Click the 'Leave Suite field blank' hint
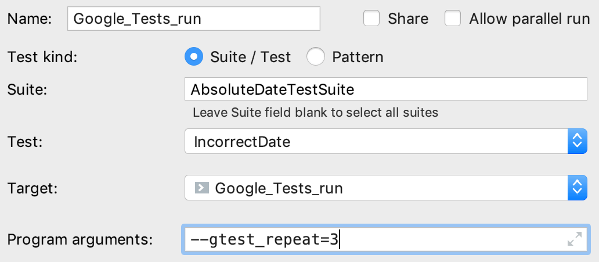The height and width of the screenshot is (262, 599). [315, 112]
